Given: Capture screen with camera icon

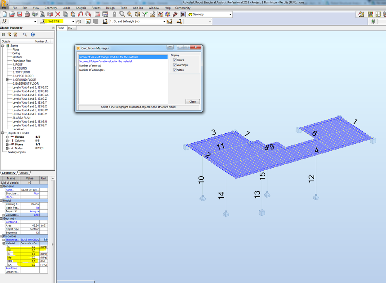Looking at the screenshot, I should click(x=50, y=14).
